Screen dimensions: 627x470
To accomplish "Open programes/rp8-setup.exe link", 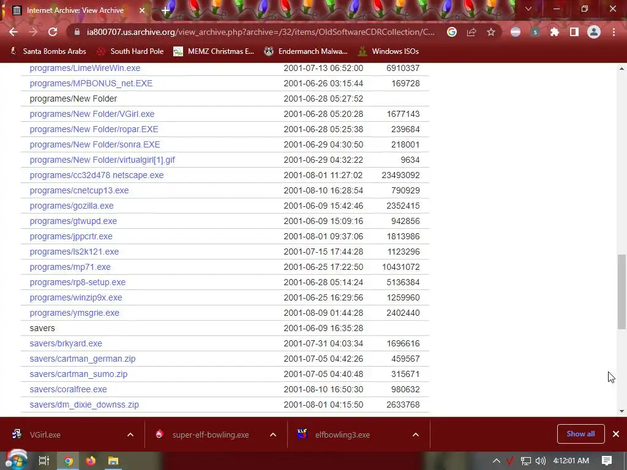I will [x=78, y=282].
